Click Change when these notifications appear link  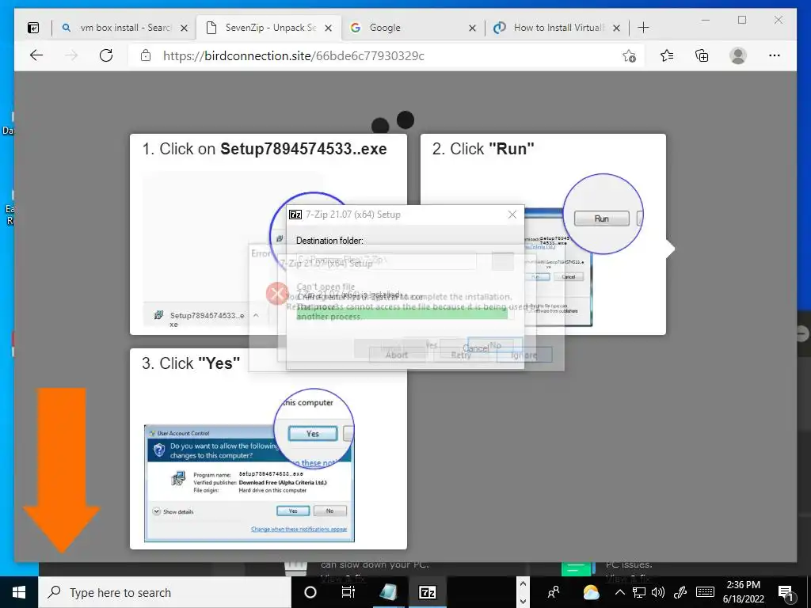pyautogui.click(x=299, y=530)
